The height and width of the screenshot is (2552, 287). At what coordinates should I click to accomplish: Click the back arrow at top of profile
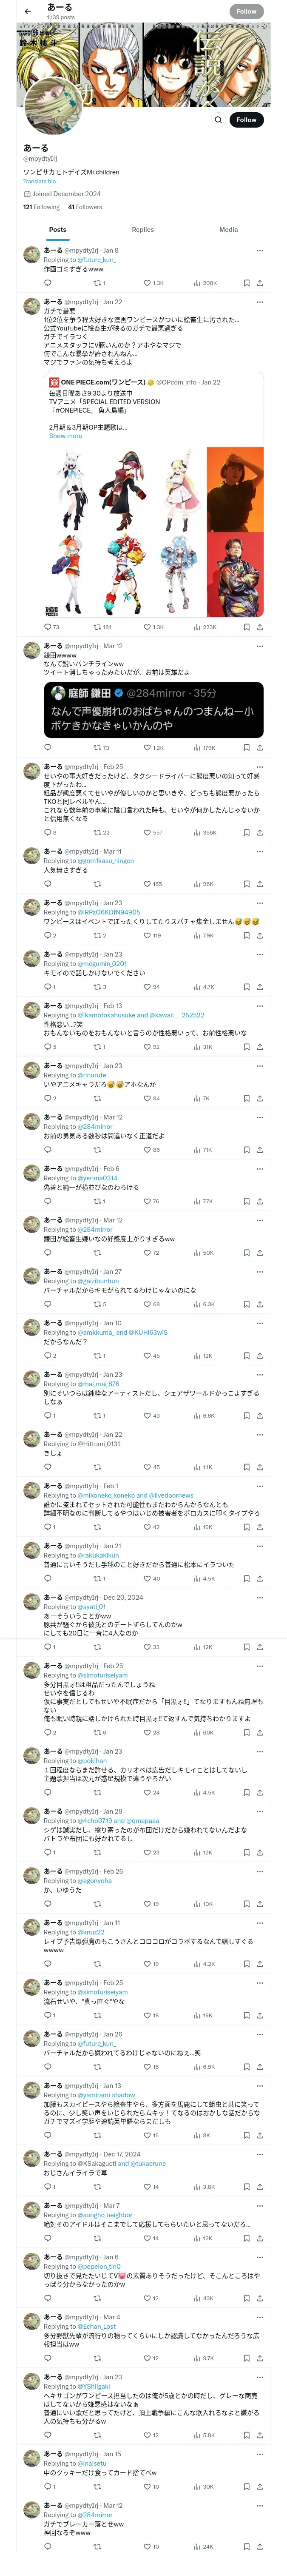click(x=28, y=12)
